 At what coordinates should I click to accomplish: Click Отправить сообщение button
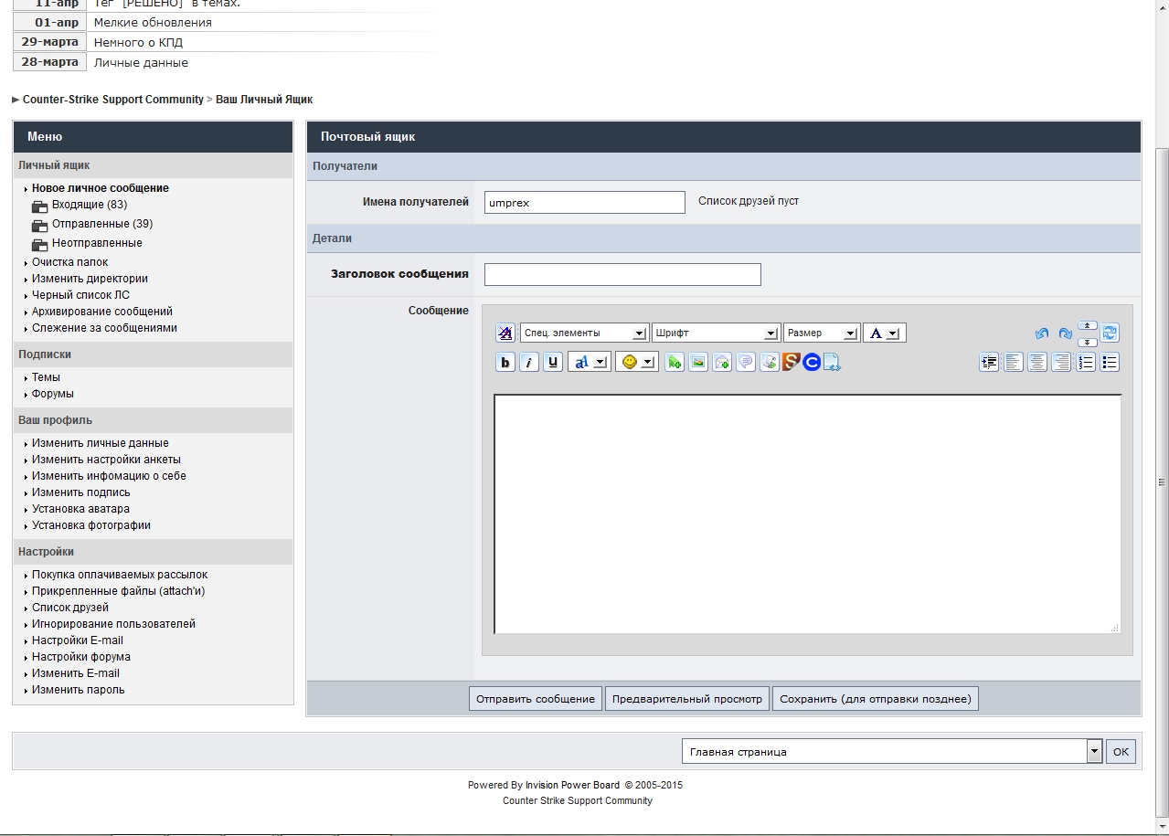click(536, 699)
